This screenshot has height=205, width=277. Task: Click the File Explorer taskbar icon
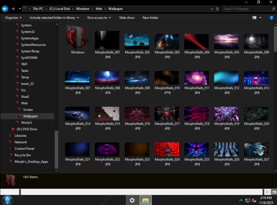[x=146, y=200]
